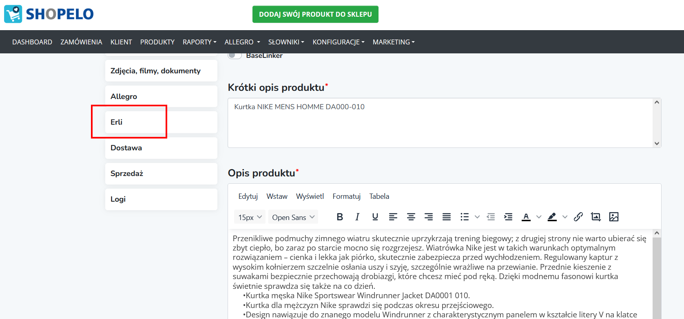Open Wyświetl editor menu

[310, 196]
